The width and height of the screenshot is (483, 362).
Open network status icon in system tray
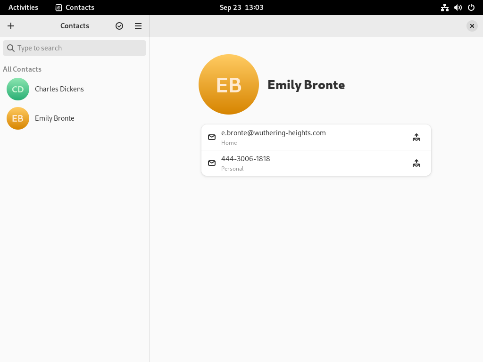[444, 8]
